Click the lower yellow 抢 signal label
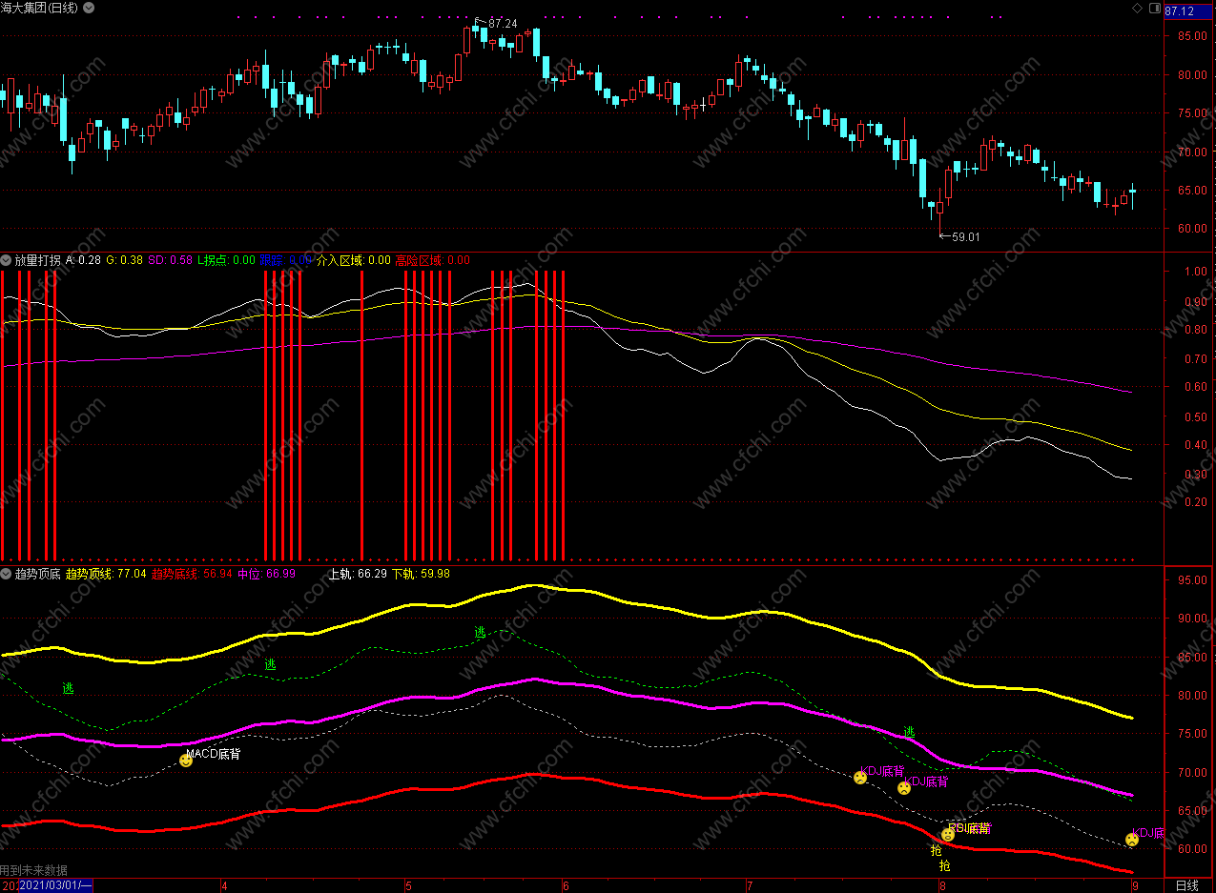Screen dimensions: 1216x893 coord(944,866)
